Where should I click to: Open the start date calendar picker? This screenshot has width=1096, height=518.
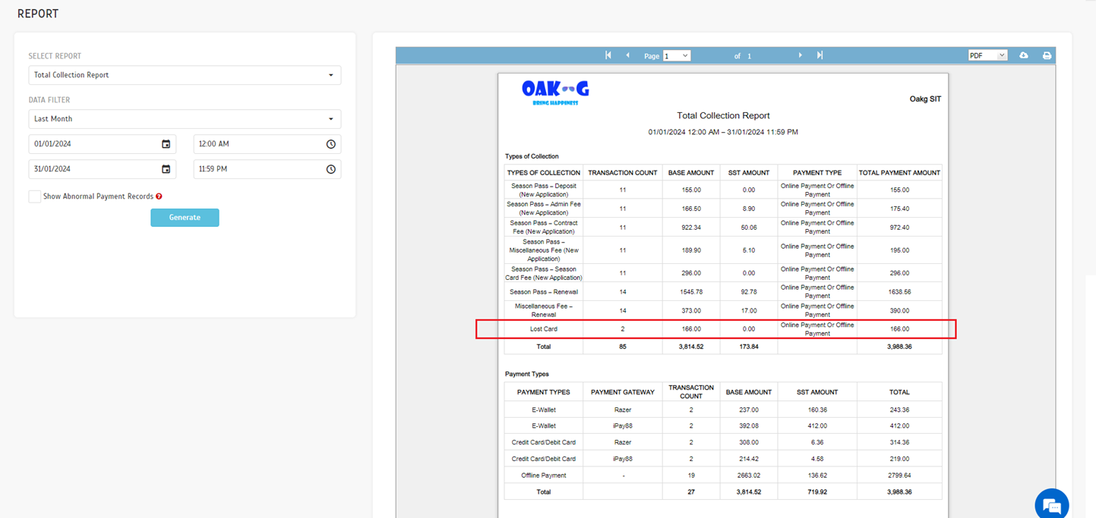166,144
